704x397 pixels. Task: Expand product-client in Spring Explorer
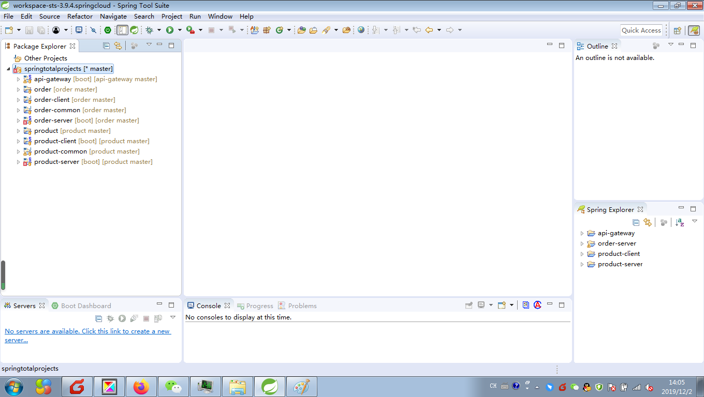(582, 254)
